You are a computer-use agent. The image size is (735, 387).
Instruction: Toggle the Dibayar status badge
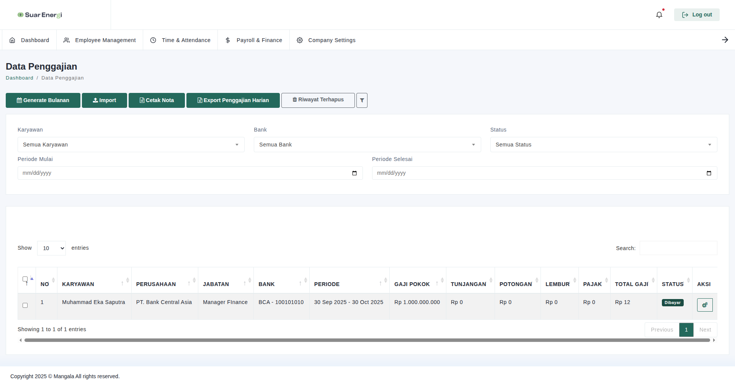pos(673,302)
